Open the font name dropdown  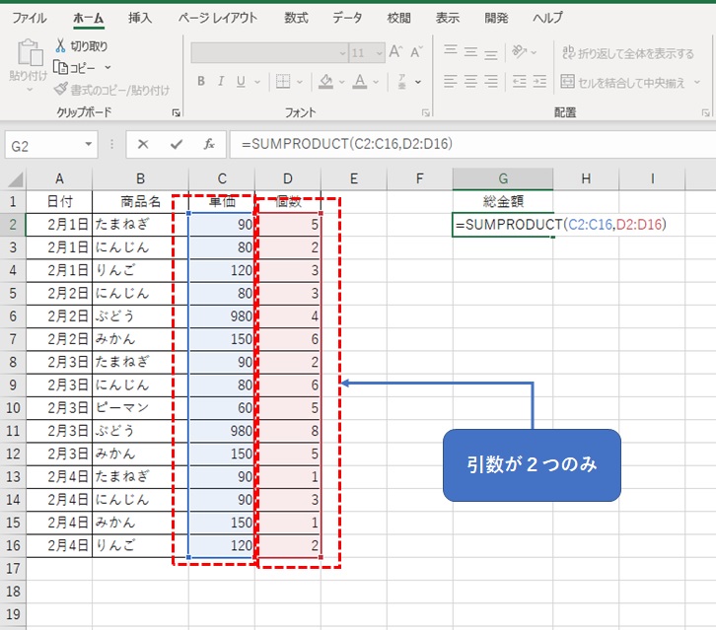(343, 53)
